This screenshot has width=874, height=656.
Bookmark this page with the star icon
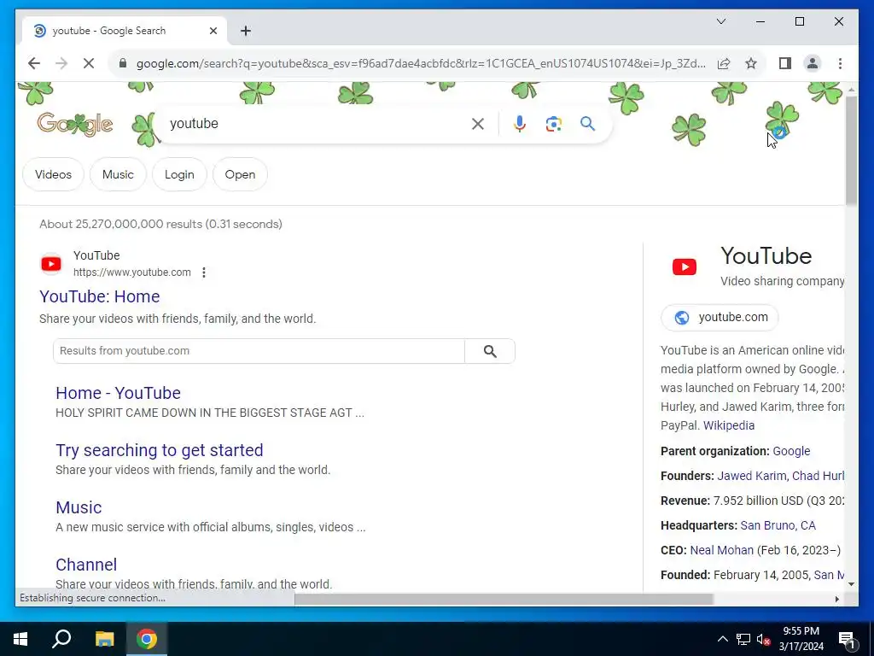pyautogui.click(x=751, y=63)
